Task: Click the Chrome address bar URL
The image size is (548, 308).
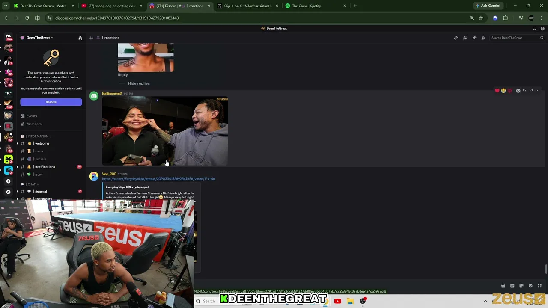Action: coord(117,18)
